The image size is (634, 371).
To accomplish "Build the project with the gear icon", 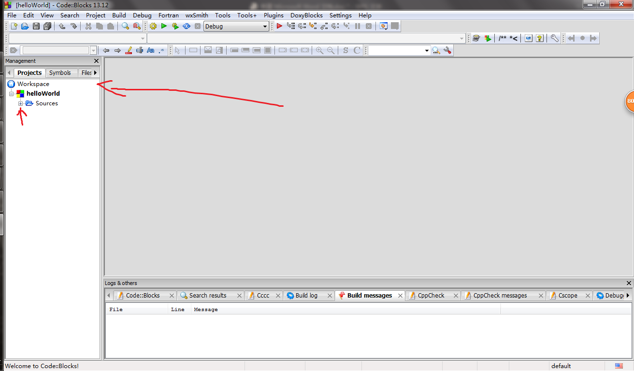I will point(153,26).
